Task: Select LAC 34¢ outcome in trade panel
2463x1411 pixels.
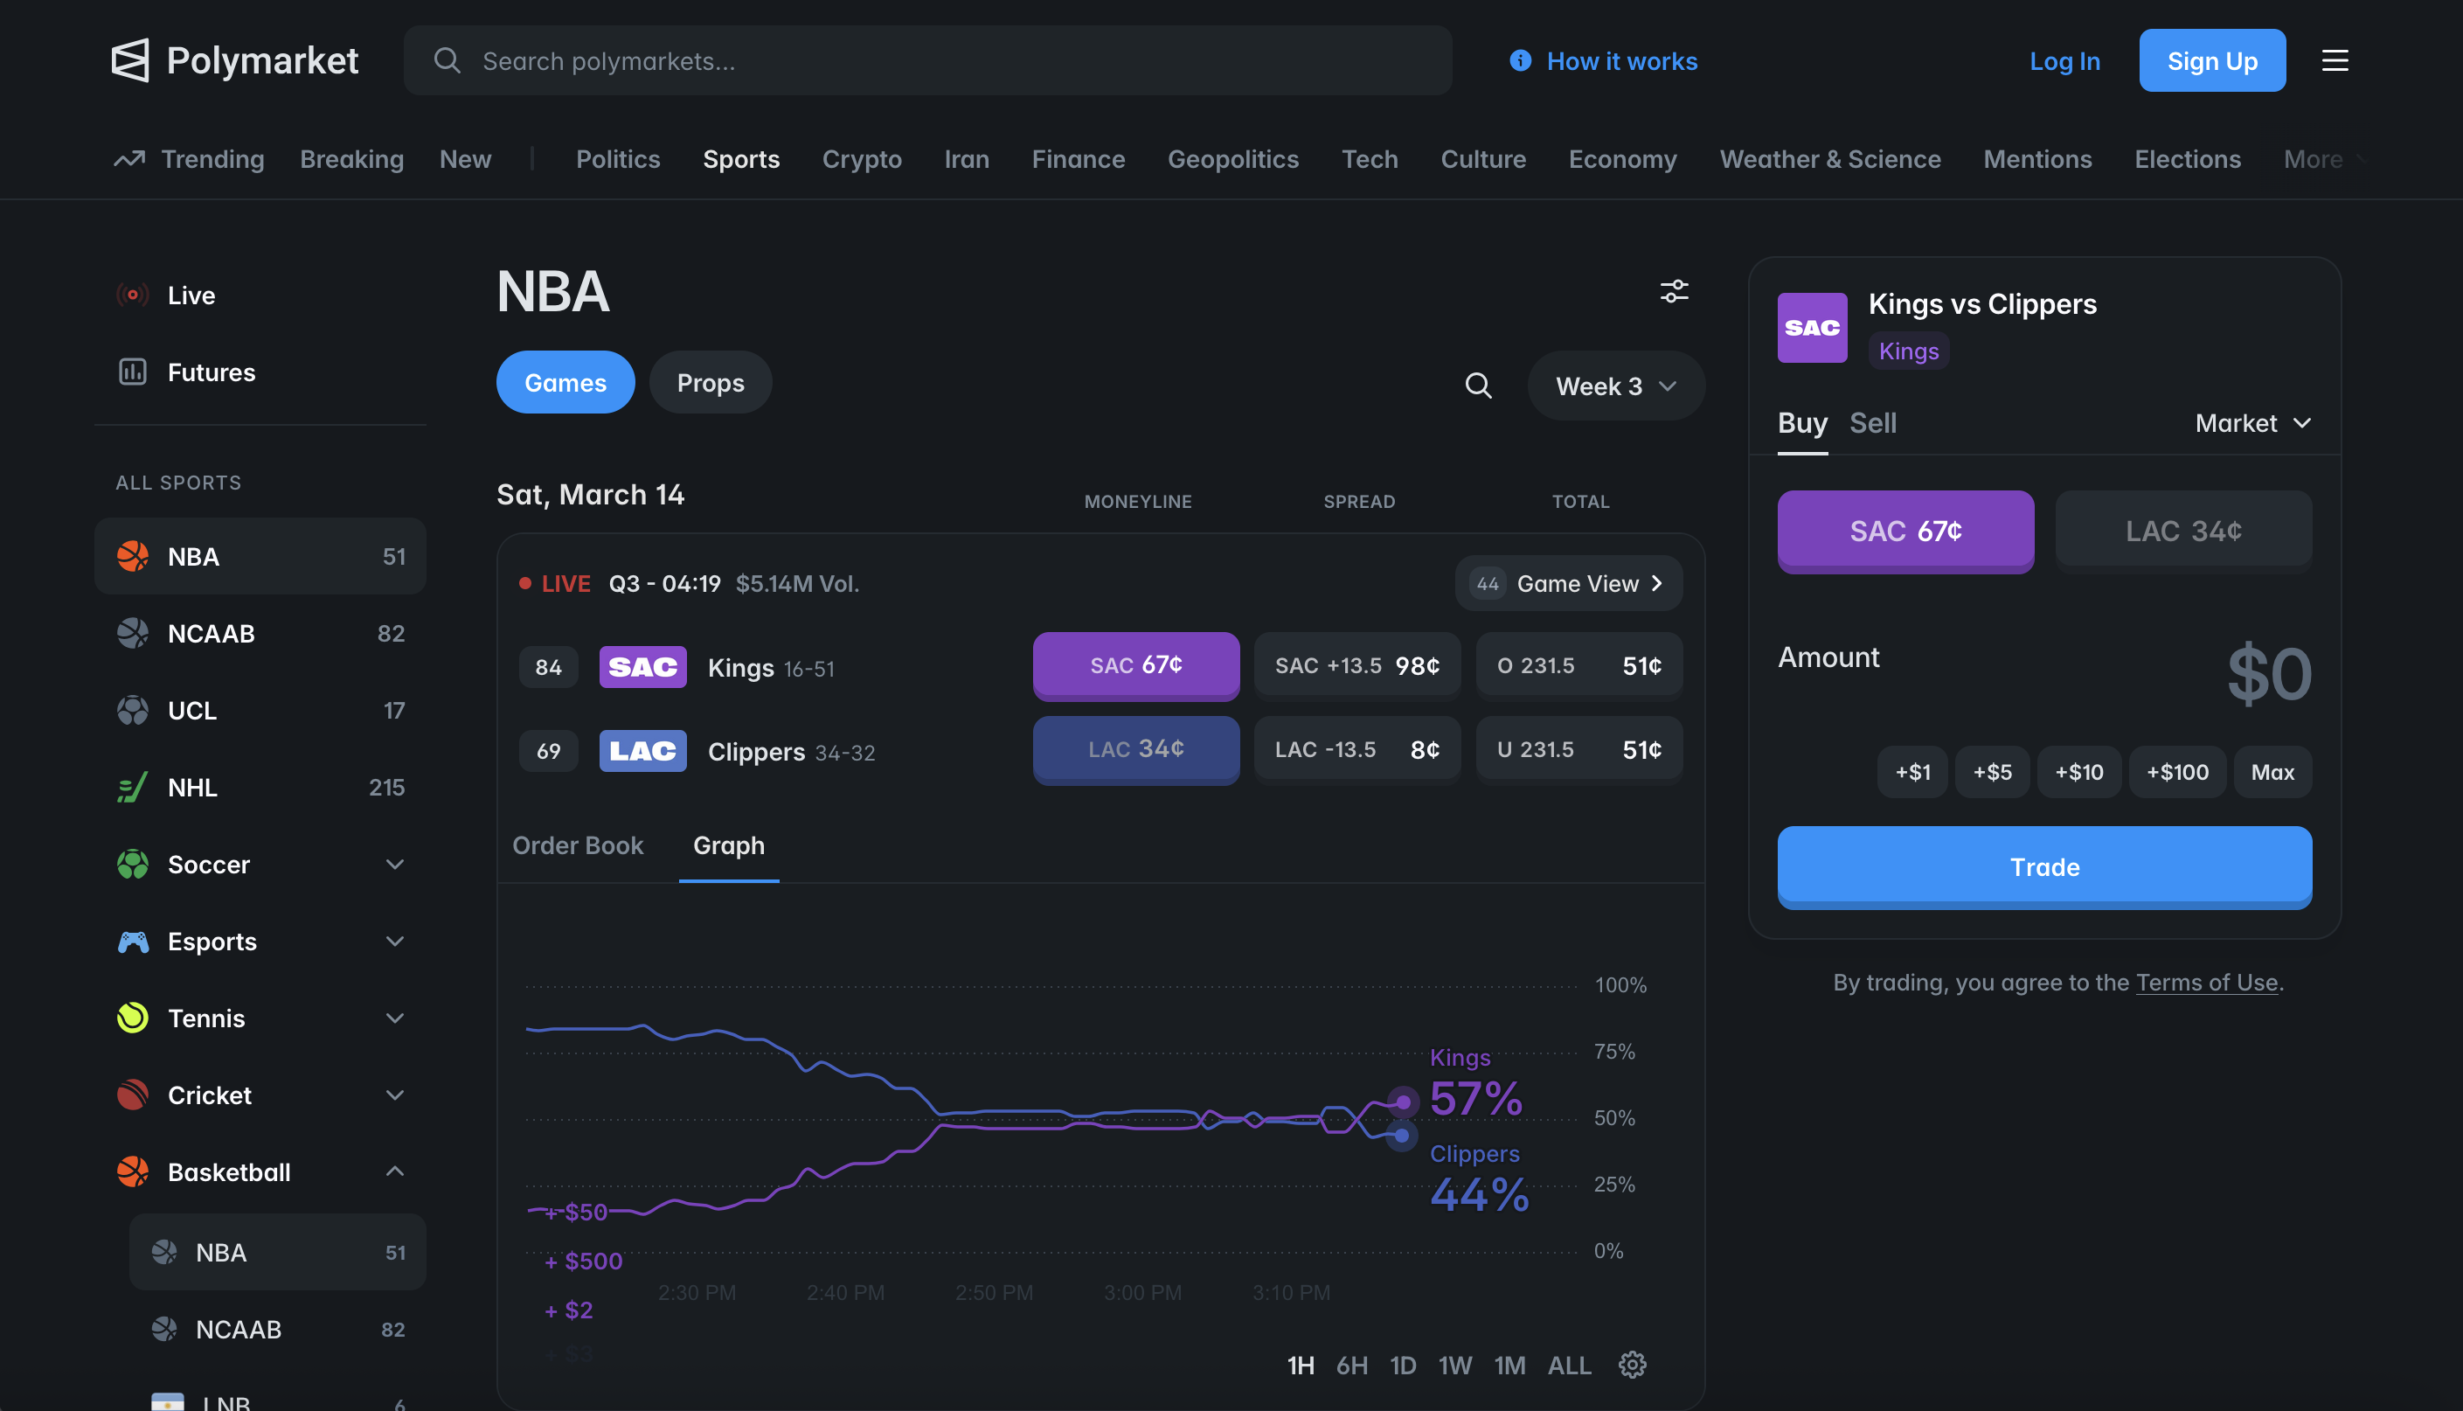Action: 2183,530
